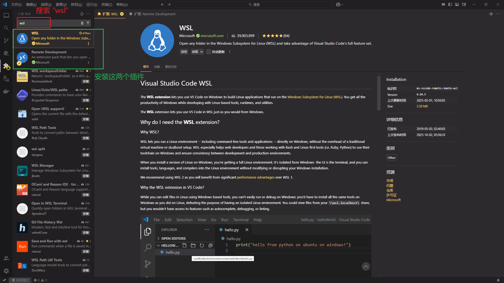Open the Accounts icon in activity bar
Screen dimensions: 504x283
pyautogui.click(x=6, y=258)
